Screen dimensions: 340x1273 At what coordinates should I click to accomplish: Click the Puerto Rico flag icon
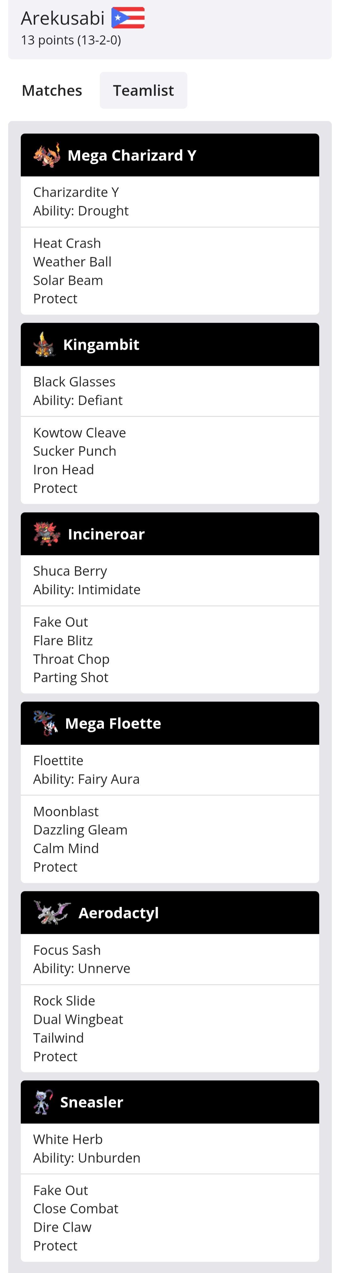point(128,18)
